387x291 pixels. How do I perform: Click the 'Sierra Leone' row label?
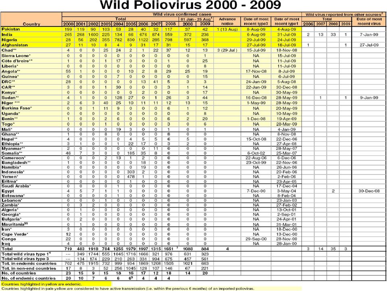tap(16, 55)
